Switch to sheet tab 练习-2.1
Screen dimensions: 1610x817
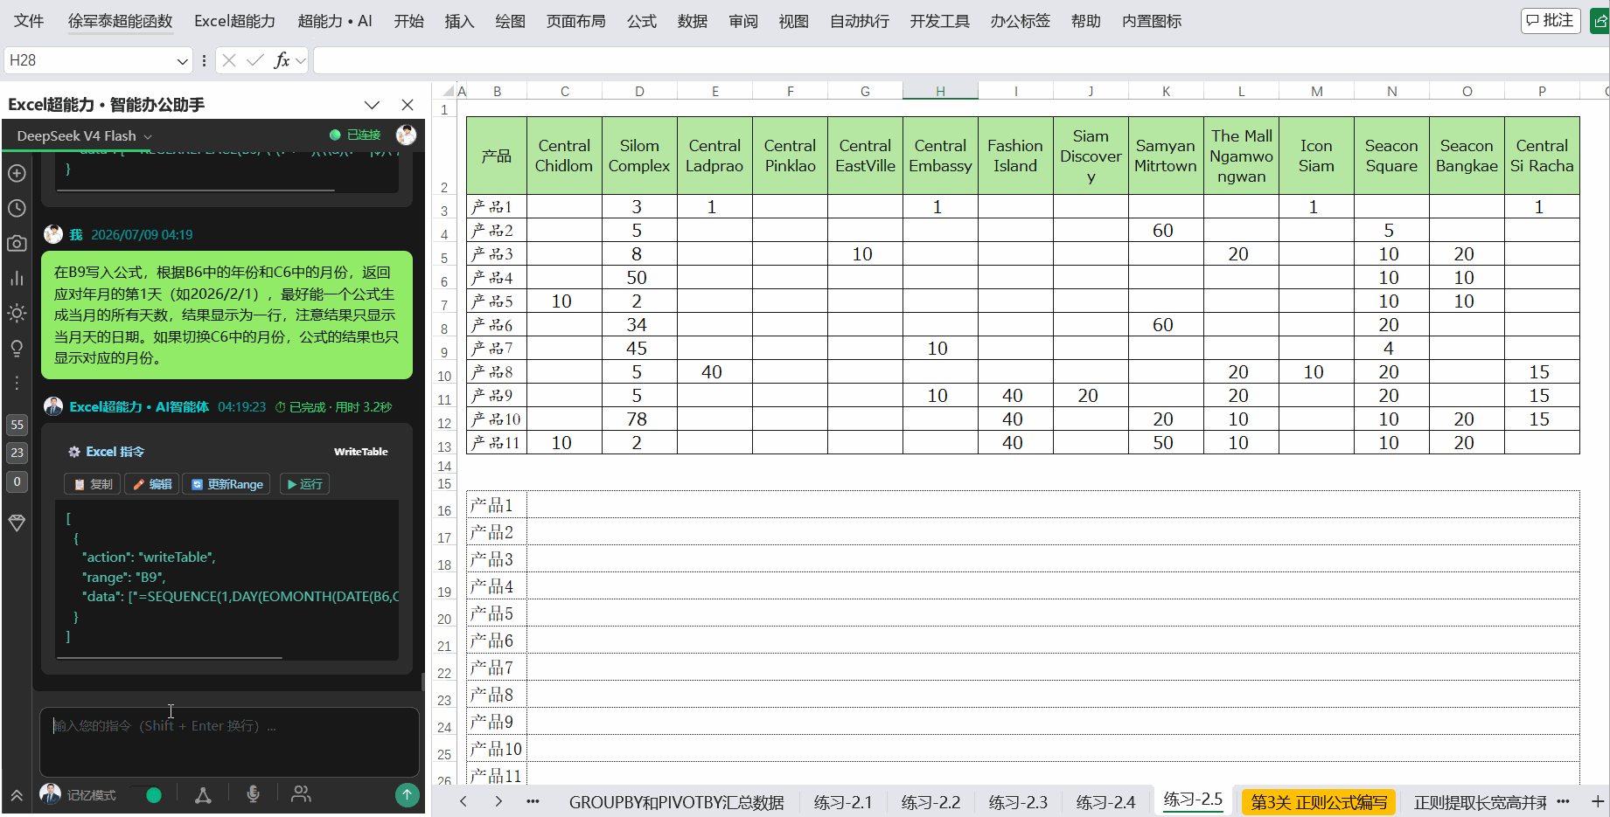pyautogui.click(x=843, y=802)
